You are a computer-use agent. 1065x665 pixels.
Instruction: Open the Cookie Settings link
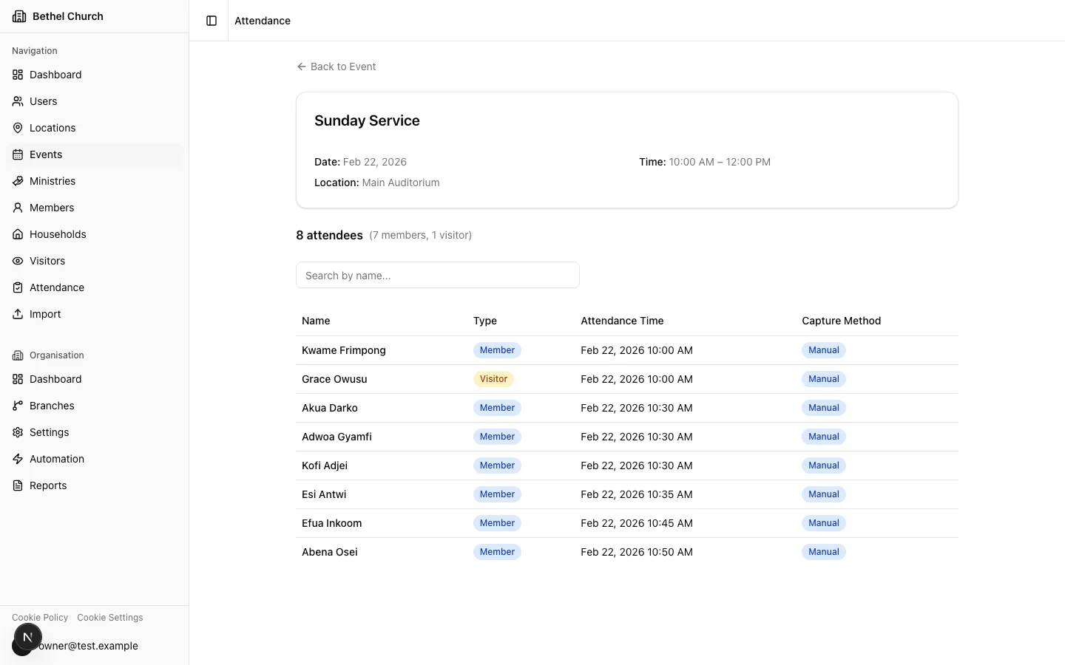pyautogui.click(x=110, y=618)
